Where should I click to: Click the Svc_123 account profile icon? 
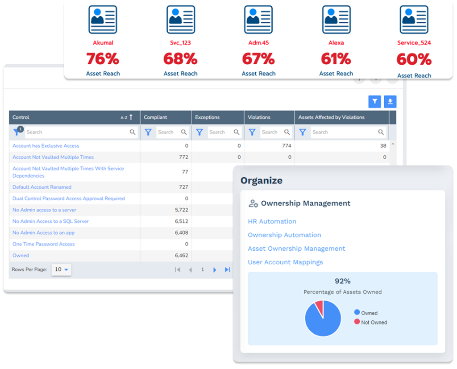tap(180, 20)
